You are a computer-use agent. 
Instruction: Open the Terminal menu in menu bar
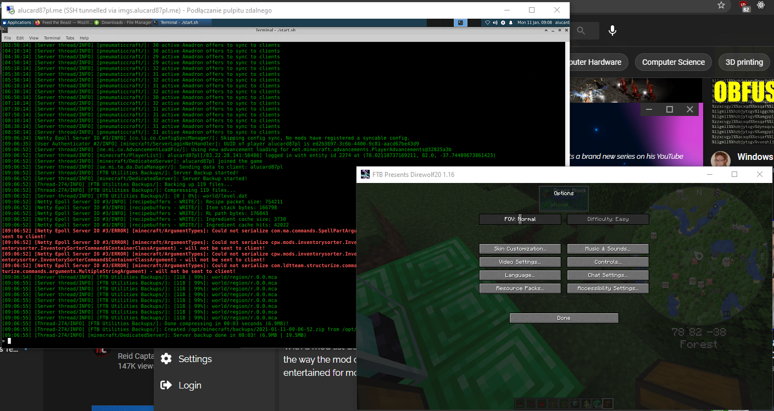click(51, 38)
